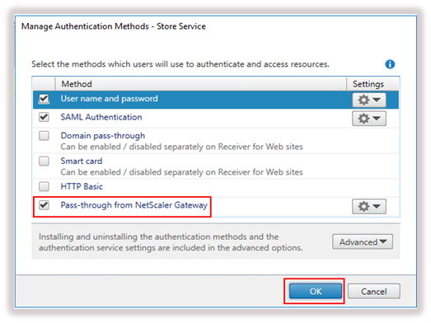Uncheck User name and password checkbox
Image resolution: width=431 pixels, height=323 pixels.
tap(44, 98)
